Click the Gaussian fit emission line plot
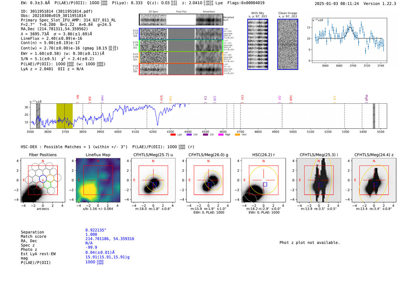This screenshot has width=417, height=283. (349, 40)
